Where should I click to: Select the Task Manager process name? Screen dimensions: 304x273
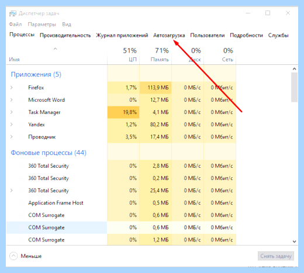click(x=44, y=112)
